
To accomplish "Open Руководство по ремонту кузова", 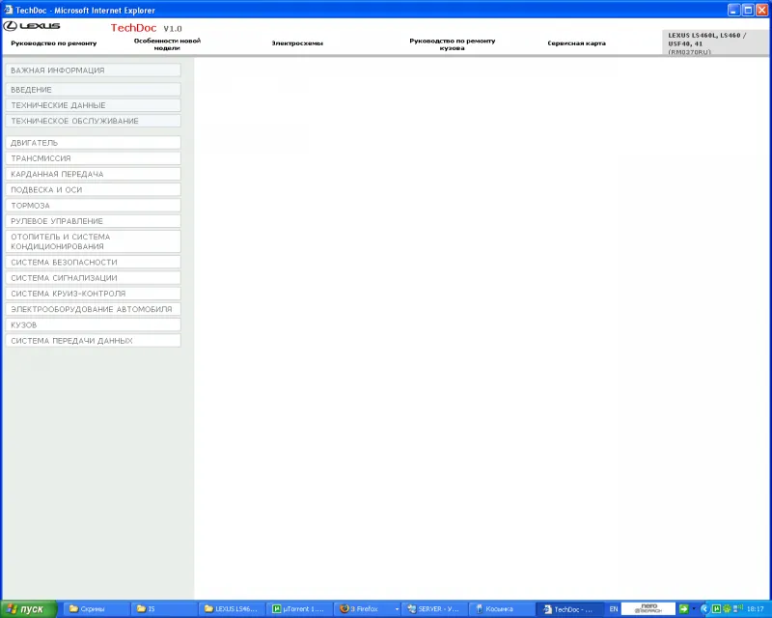I will [x=452, y=43].
